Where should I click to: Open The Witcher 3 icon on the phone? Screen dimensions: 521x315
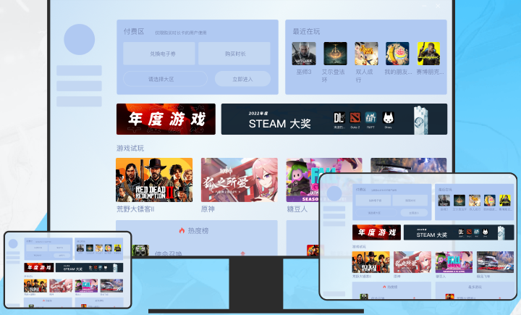(x=80, y=248)
